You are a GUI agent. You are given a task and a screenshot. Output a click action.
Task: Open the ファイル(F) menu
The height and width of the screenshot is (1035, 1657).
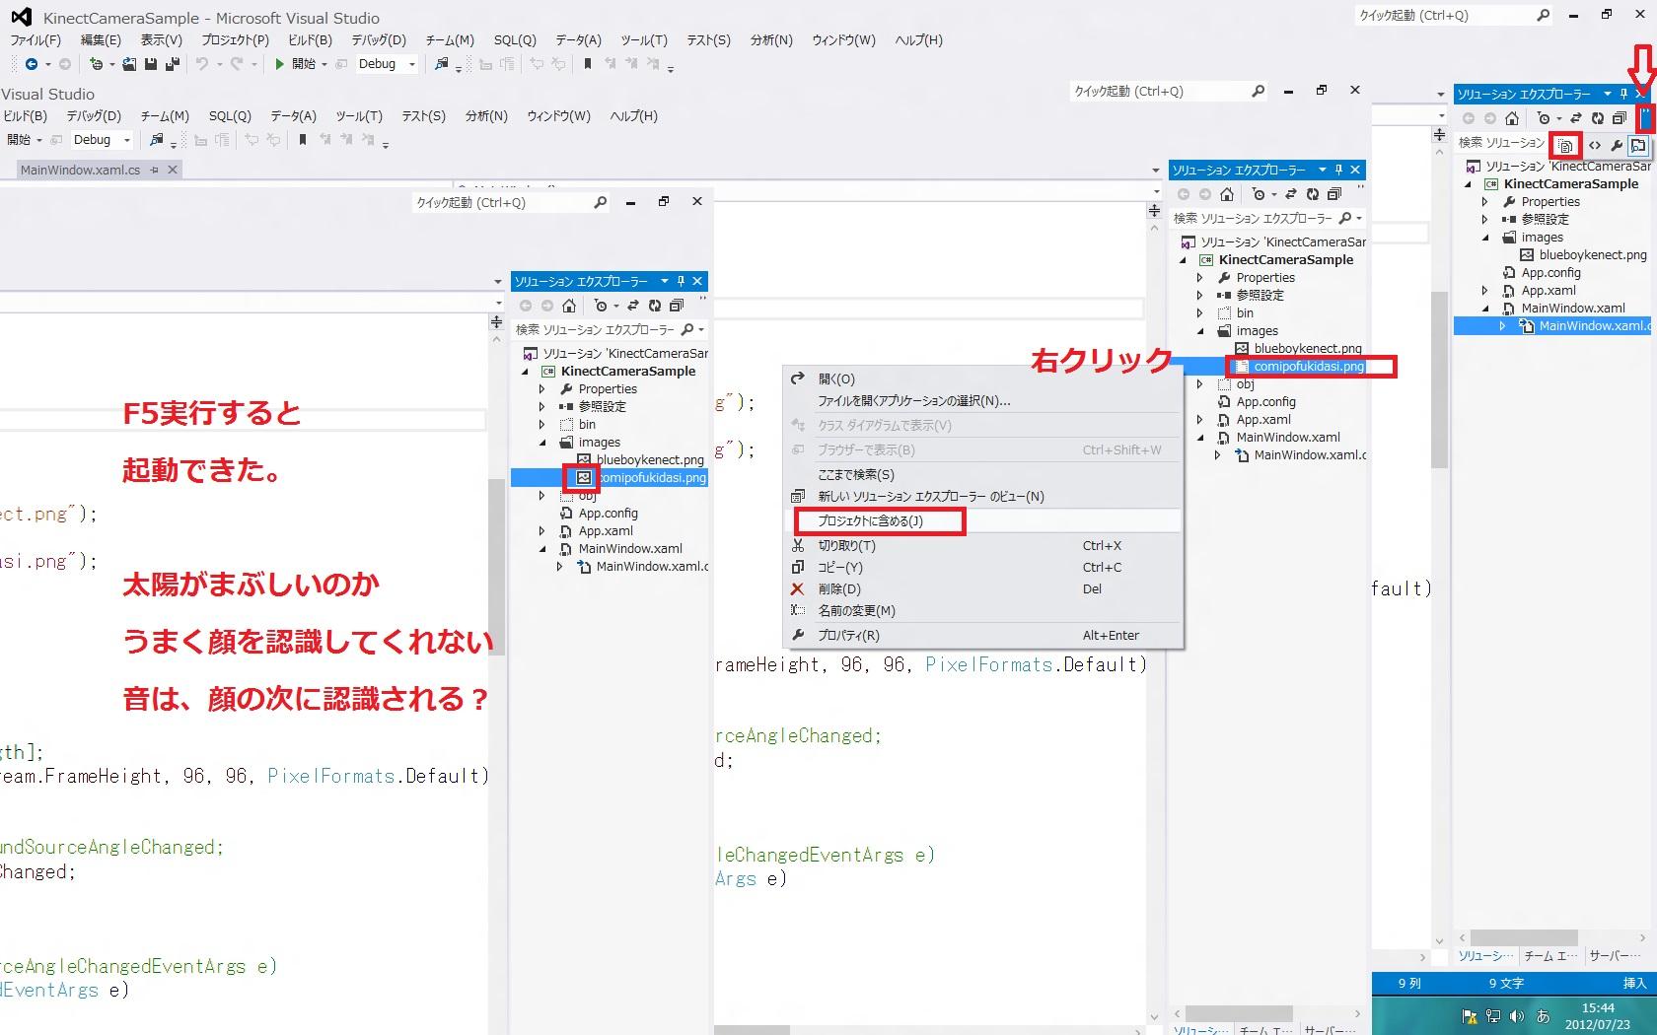(x=36, y=40)
